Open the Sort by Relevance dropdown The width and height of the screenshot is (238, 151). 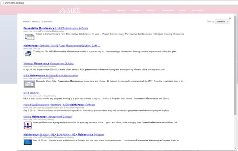[x=223, y=22]
